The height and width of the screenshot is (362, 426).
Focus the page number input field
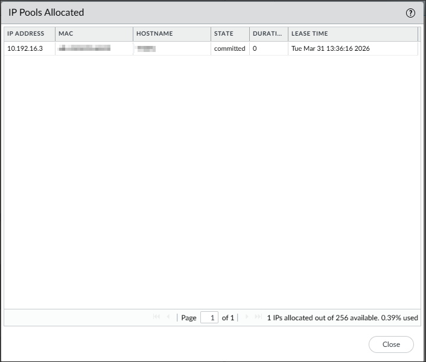click(x=209, y=317)
